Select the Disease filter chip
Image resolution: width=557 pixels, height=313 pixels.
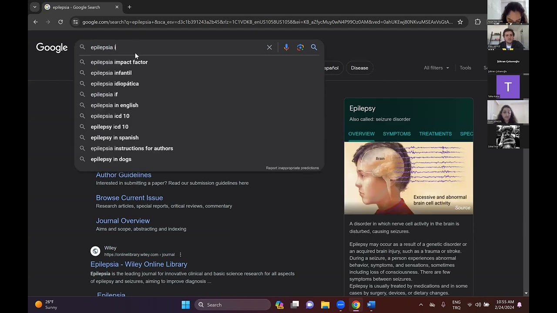(x=359, y=68)
